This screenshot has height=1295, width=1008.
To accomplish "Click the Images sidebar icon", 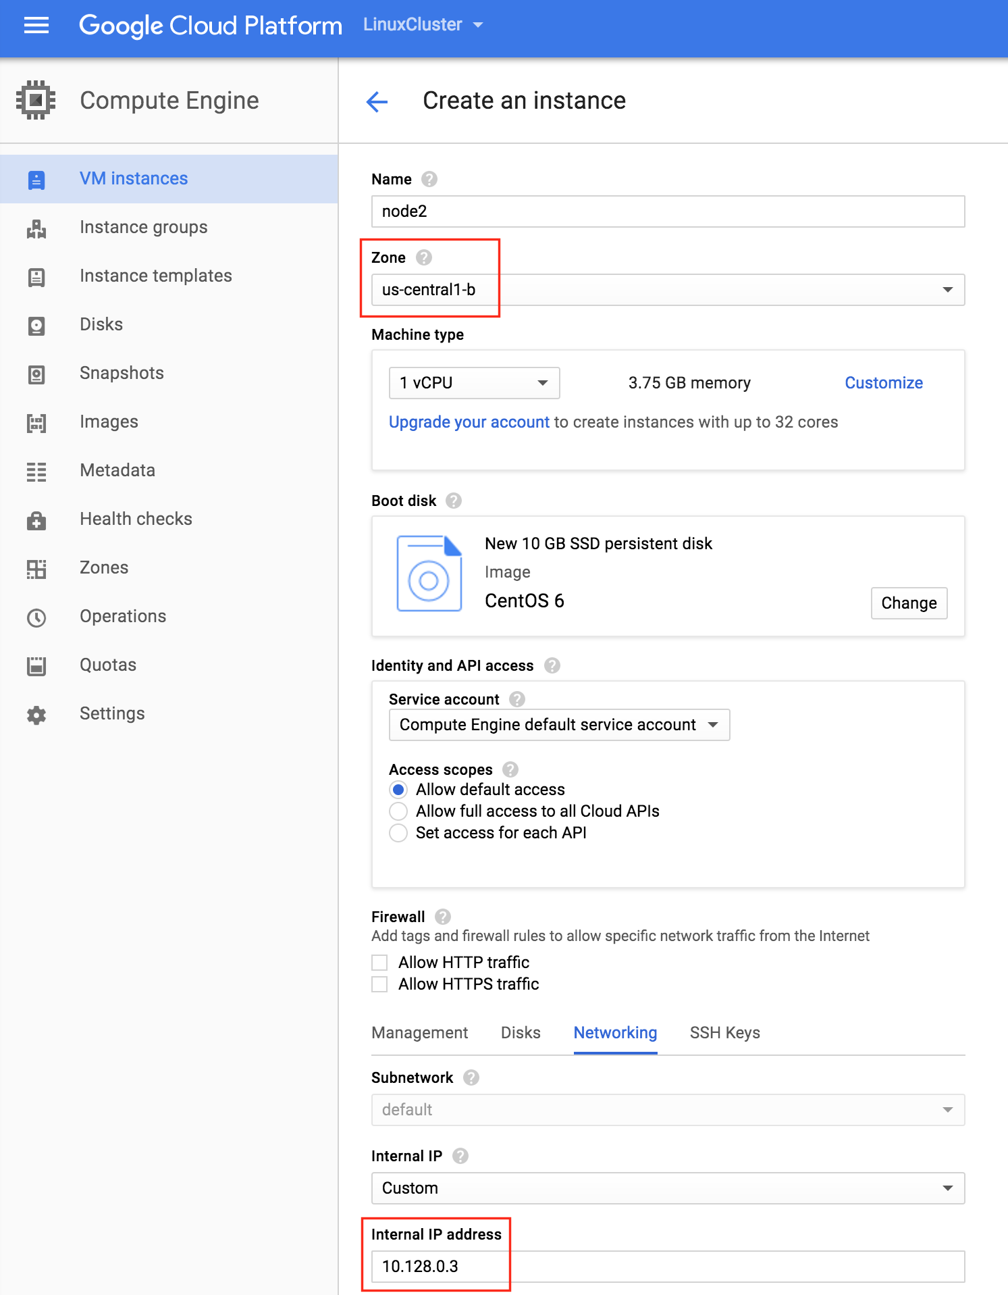I will [x=36, y=423].
